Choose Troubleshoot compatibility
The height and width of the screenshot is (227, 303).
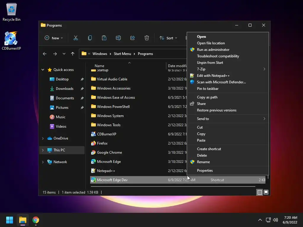pyautogui.click(x=228, y=56)
